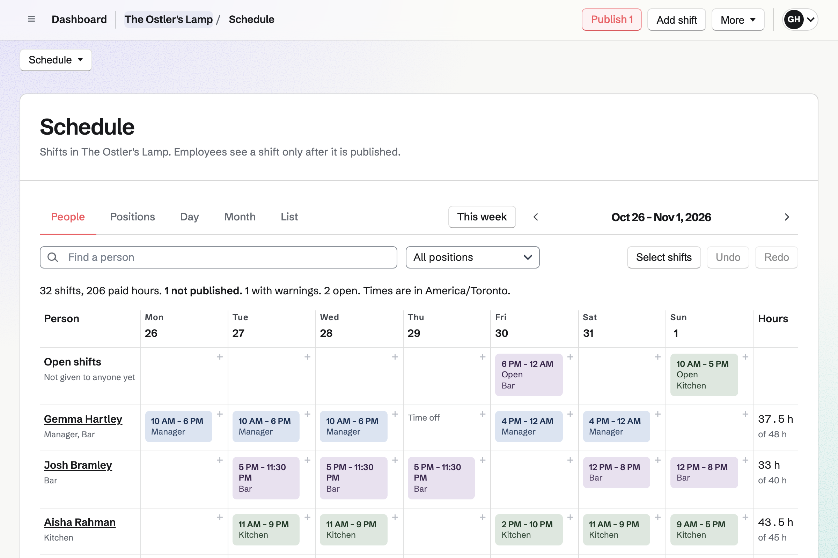Open the GH account menu
Viewport: 838px width, 558px height.
click(x=800, y=20)
